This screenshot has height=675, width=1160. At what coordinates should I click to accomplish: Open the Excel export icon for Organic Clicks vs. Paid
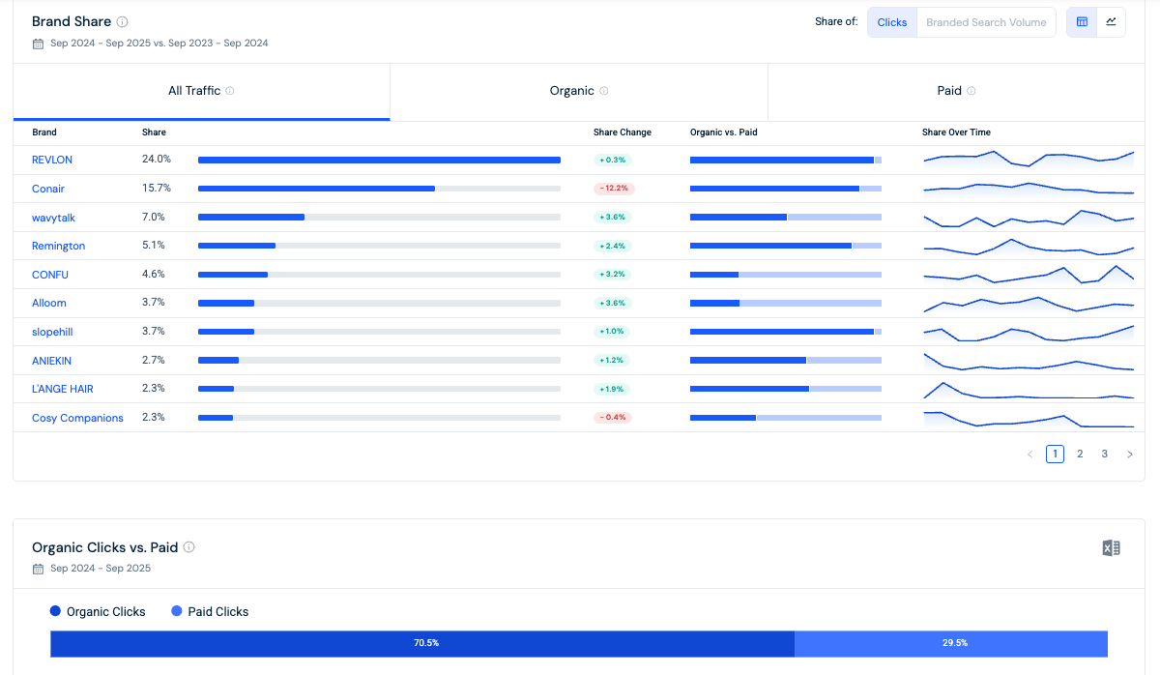point(1110,547)
